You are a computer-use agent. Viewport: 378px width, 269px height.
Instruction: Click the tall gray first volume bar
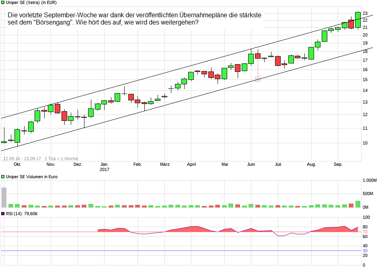click(4, 197)
